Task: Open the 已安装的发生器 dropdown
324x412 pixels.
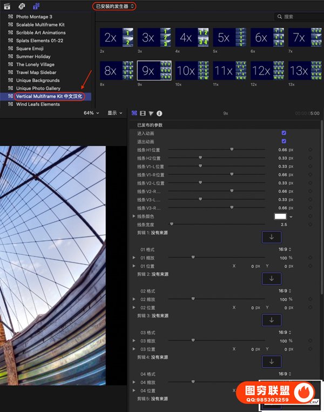Action: click(113, 6)
